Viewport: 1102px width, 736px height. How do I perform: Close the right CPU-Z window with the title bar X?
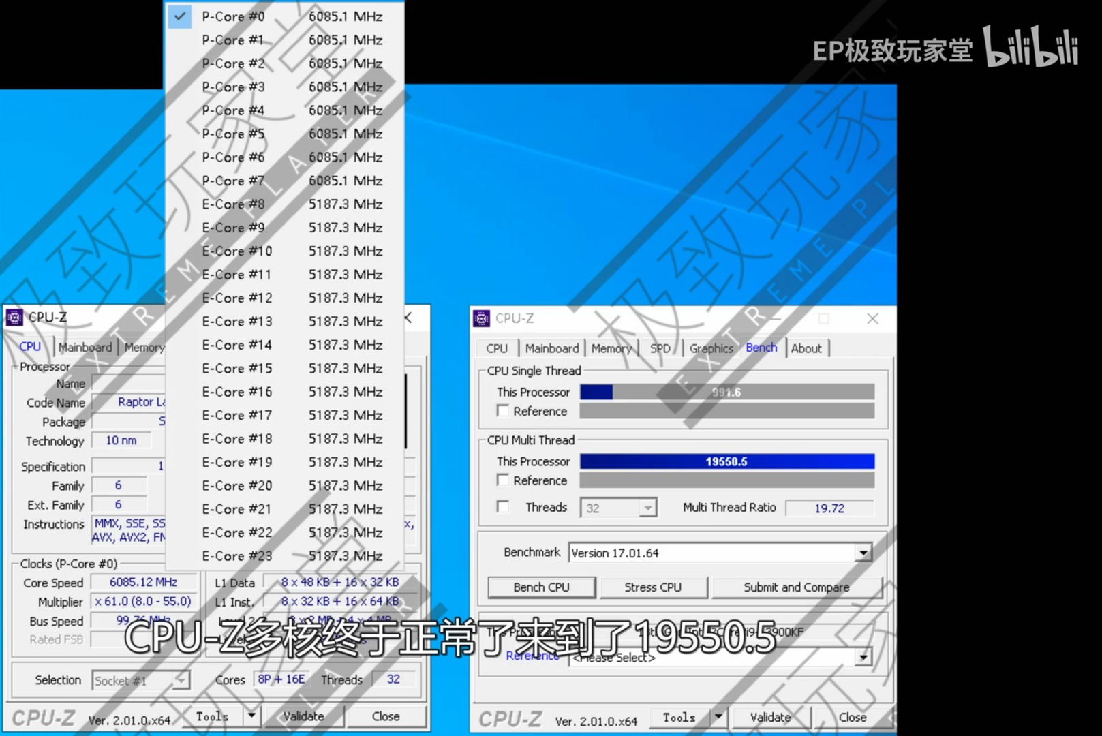[872, 318]
